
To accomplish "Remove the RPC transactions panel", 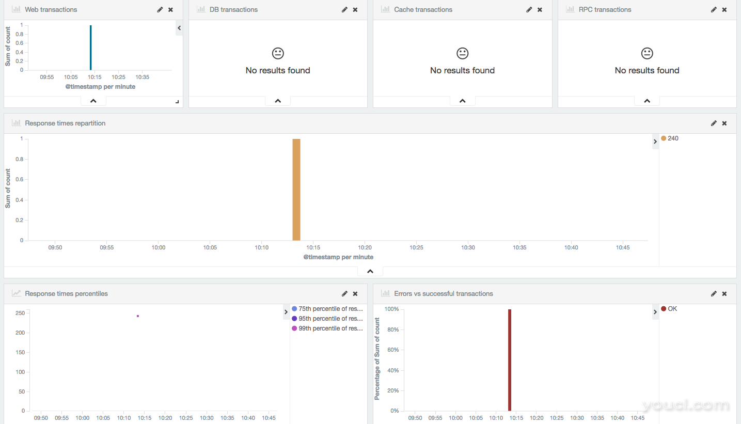I will coord(724,10).
